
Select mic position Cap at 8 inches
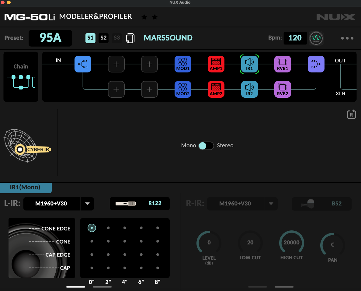(158, 268)
